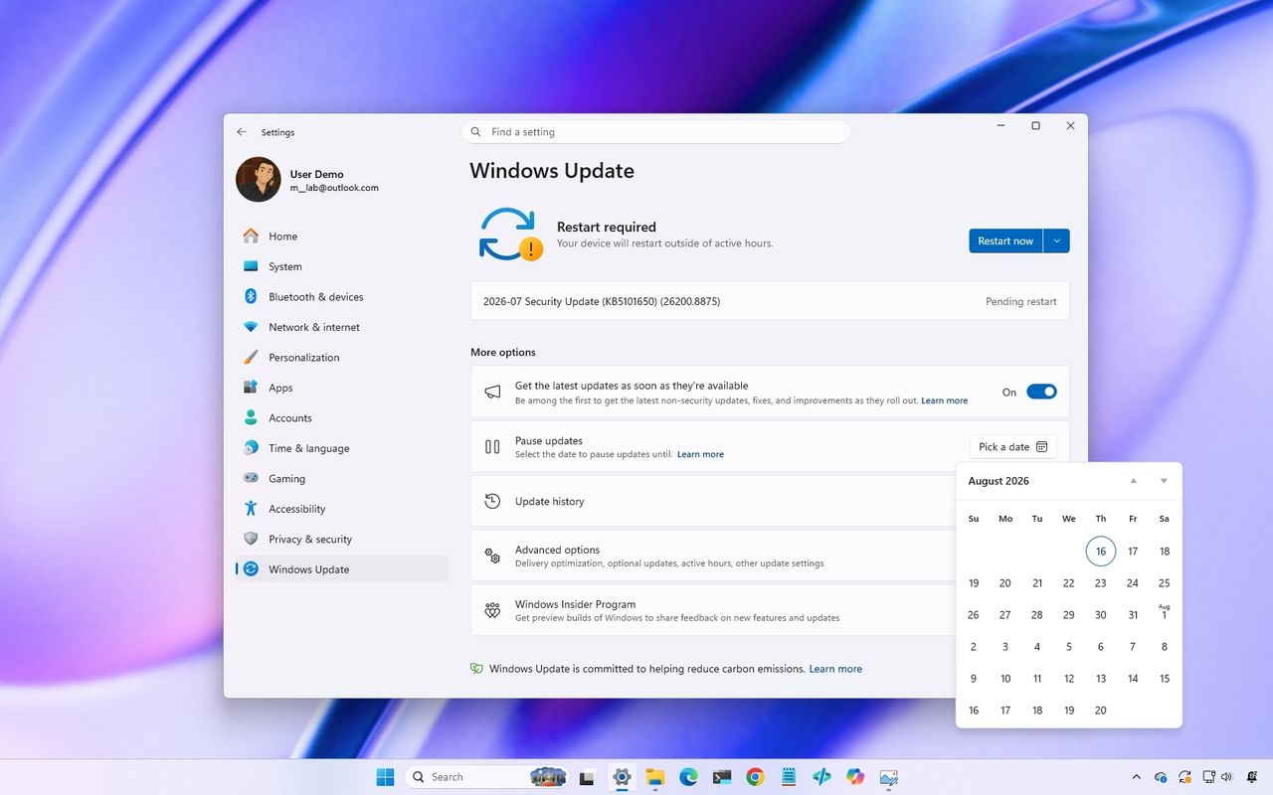Open Terminal from the taskbar
This screenshot has width=1273, height=795.
[x=722, y=777]
